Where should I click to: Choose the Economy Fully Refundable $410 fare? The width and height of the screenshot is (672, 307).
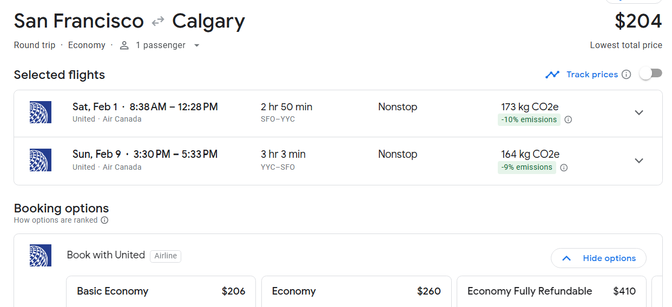pyautogui.click(x=551, y=291)
